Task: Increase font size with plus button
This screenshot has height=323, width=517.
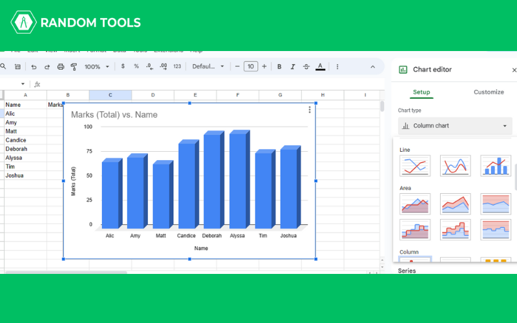Action: [x=264, y=67]
